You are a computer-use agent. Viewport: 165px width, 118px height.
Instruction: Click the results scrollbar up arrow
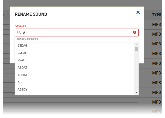point(136,45)
